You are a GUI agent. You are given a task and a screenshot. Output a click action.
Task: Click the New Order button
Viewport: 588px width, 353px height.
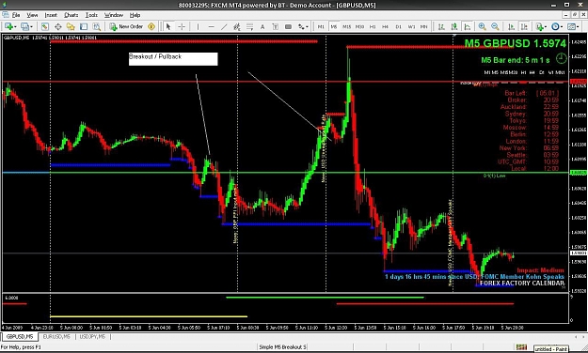126,26
